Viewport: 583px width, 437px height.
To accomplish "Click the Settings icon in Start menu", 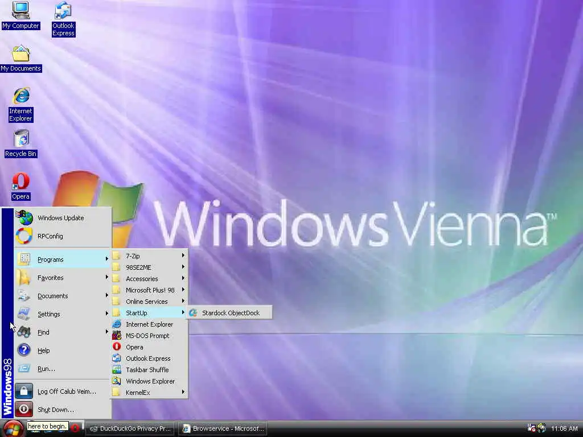I will [x=24, y=314].
